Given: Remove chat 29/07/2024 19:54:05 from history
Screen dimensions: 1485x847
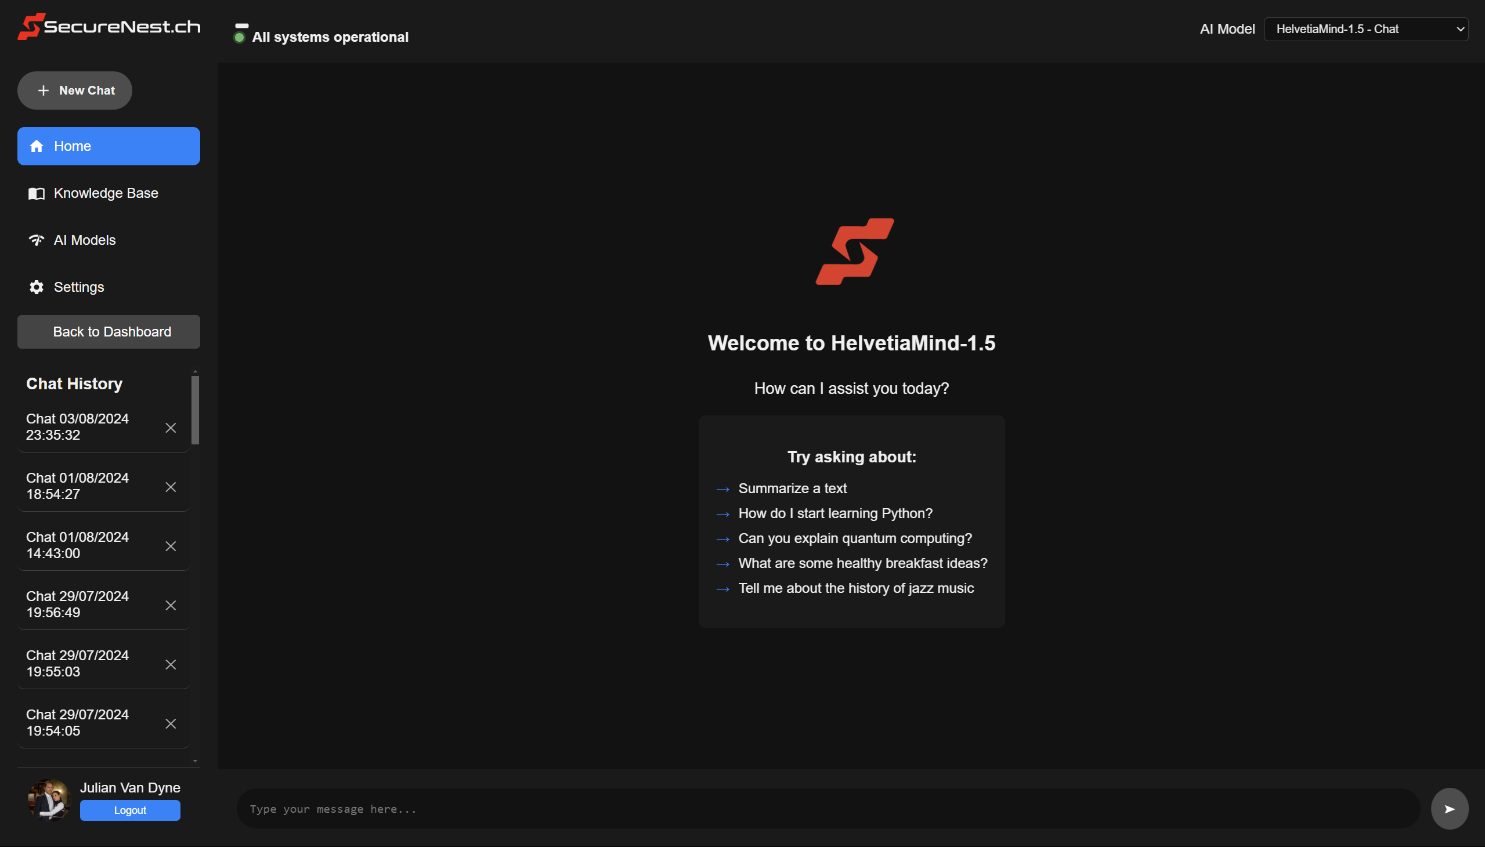Looking at the screenshot, I should [x=171, y=723].
